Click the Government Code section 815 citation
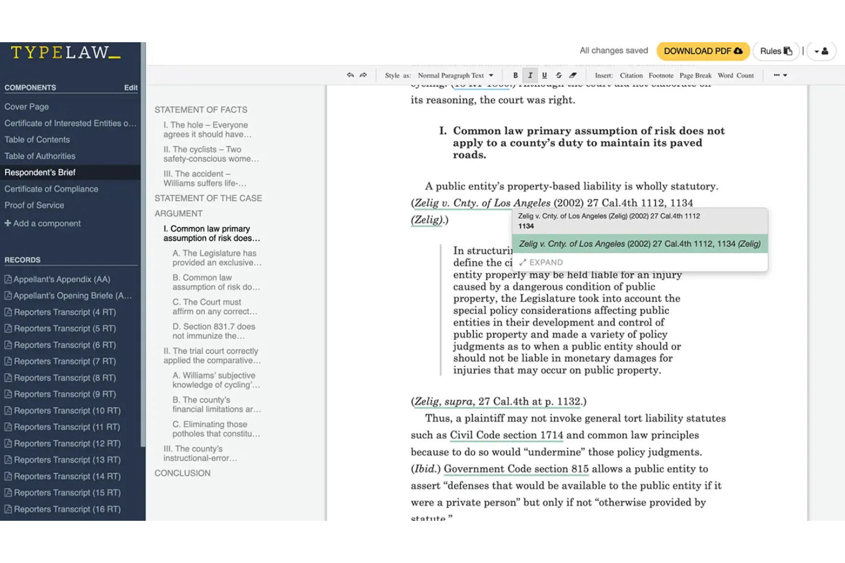Screen dimensions: 845x563 click(x=516, y=469)
